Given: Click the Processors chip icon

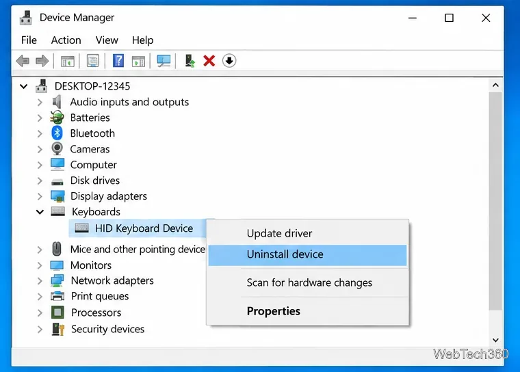Looking at the screenshot, I should pyautogui.click(x=57, y=312).
